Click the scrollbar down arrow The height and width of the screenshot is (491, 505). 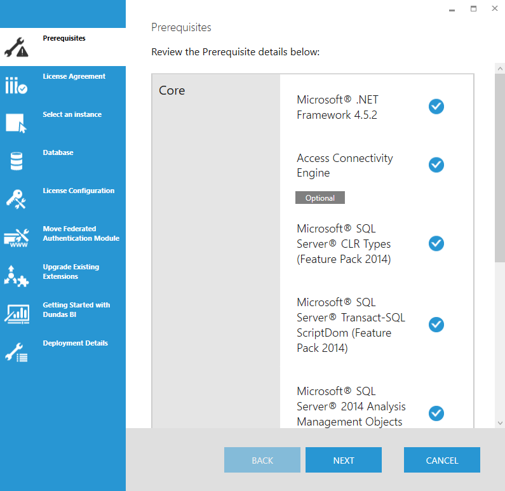[x=500, y=423]
